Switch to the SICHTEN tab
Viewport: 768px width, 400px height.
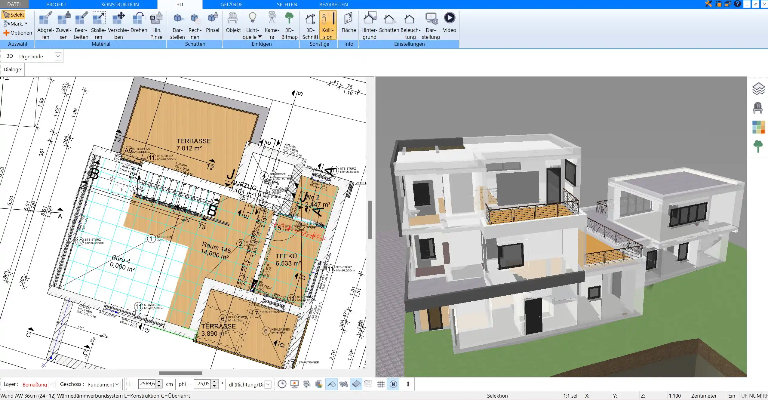click(x=287, y=5)
